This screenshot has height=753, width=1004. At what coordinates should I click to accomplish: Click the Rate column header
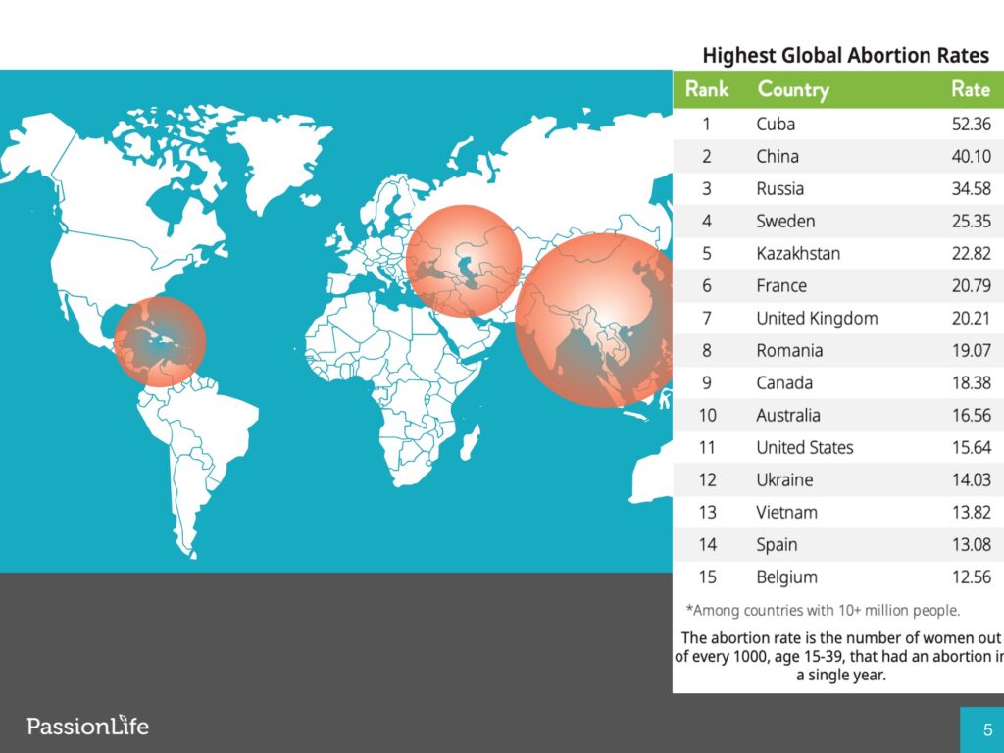[971, 89]
